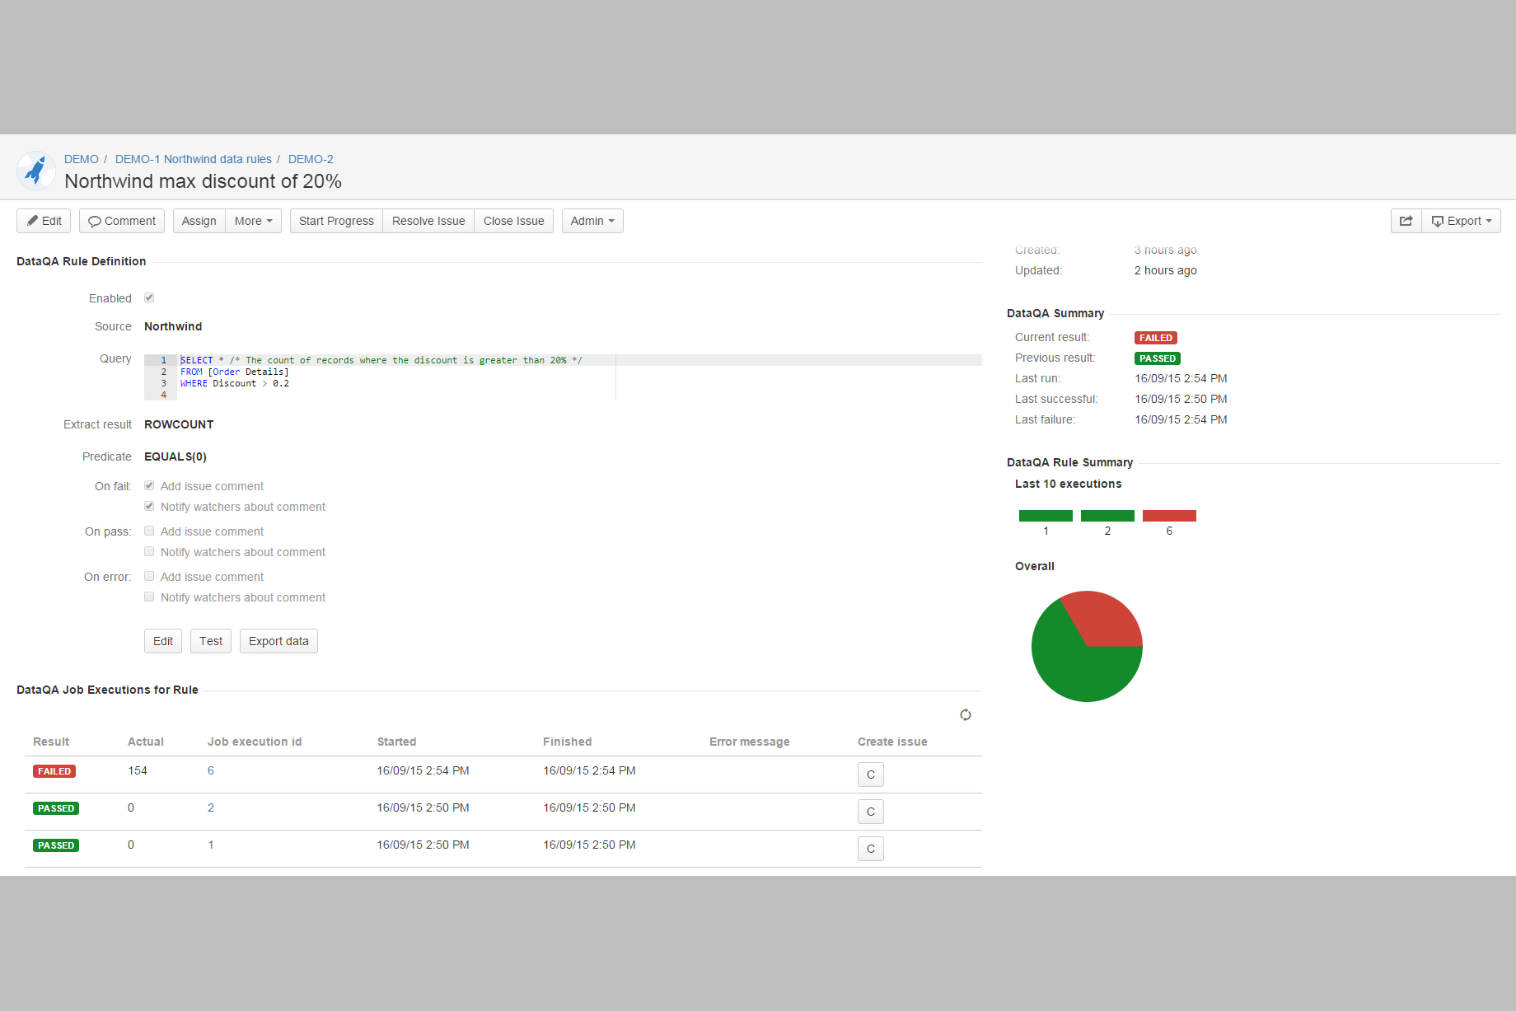The image size is (1516, 1011).
Task: Open the DEMO-1 Northwind data rules breadcrumb link
Action: 194,159
